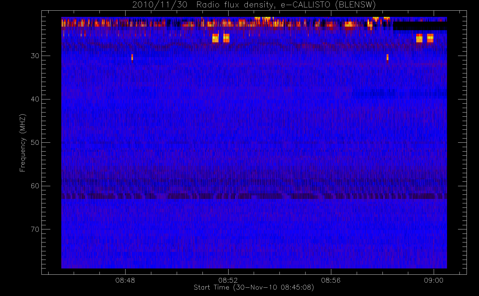Click the 08:52 time tick label

point(228,280)
